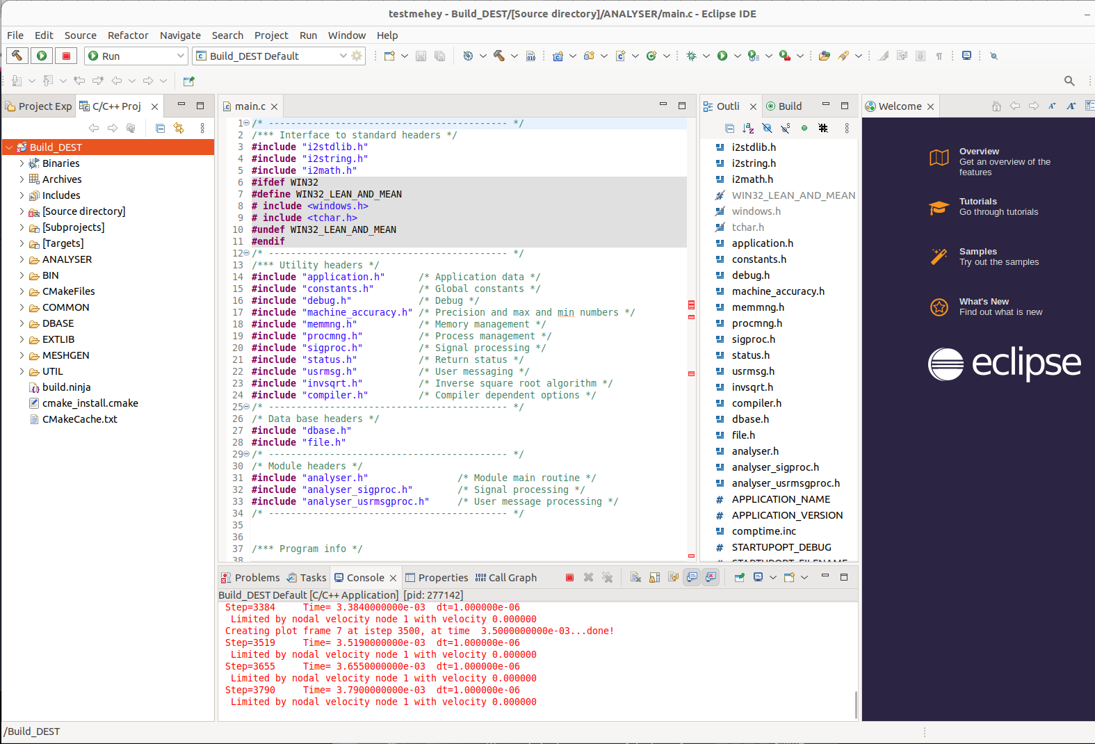Toggle Hide Inactive Elements in Outline toolbar
Image resolution: width=1095 pixels, height=744 pixels.
[x=823, y=128]
